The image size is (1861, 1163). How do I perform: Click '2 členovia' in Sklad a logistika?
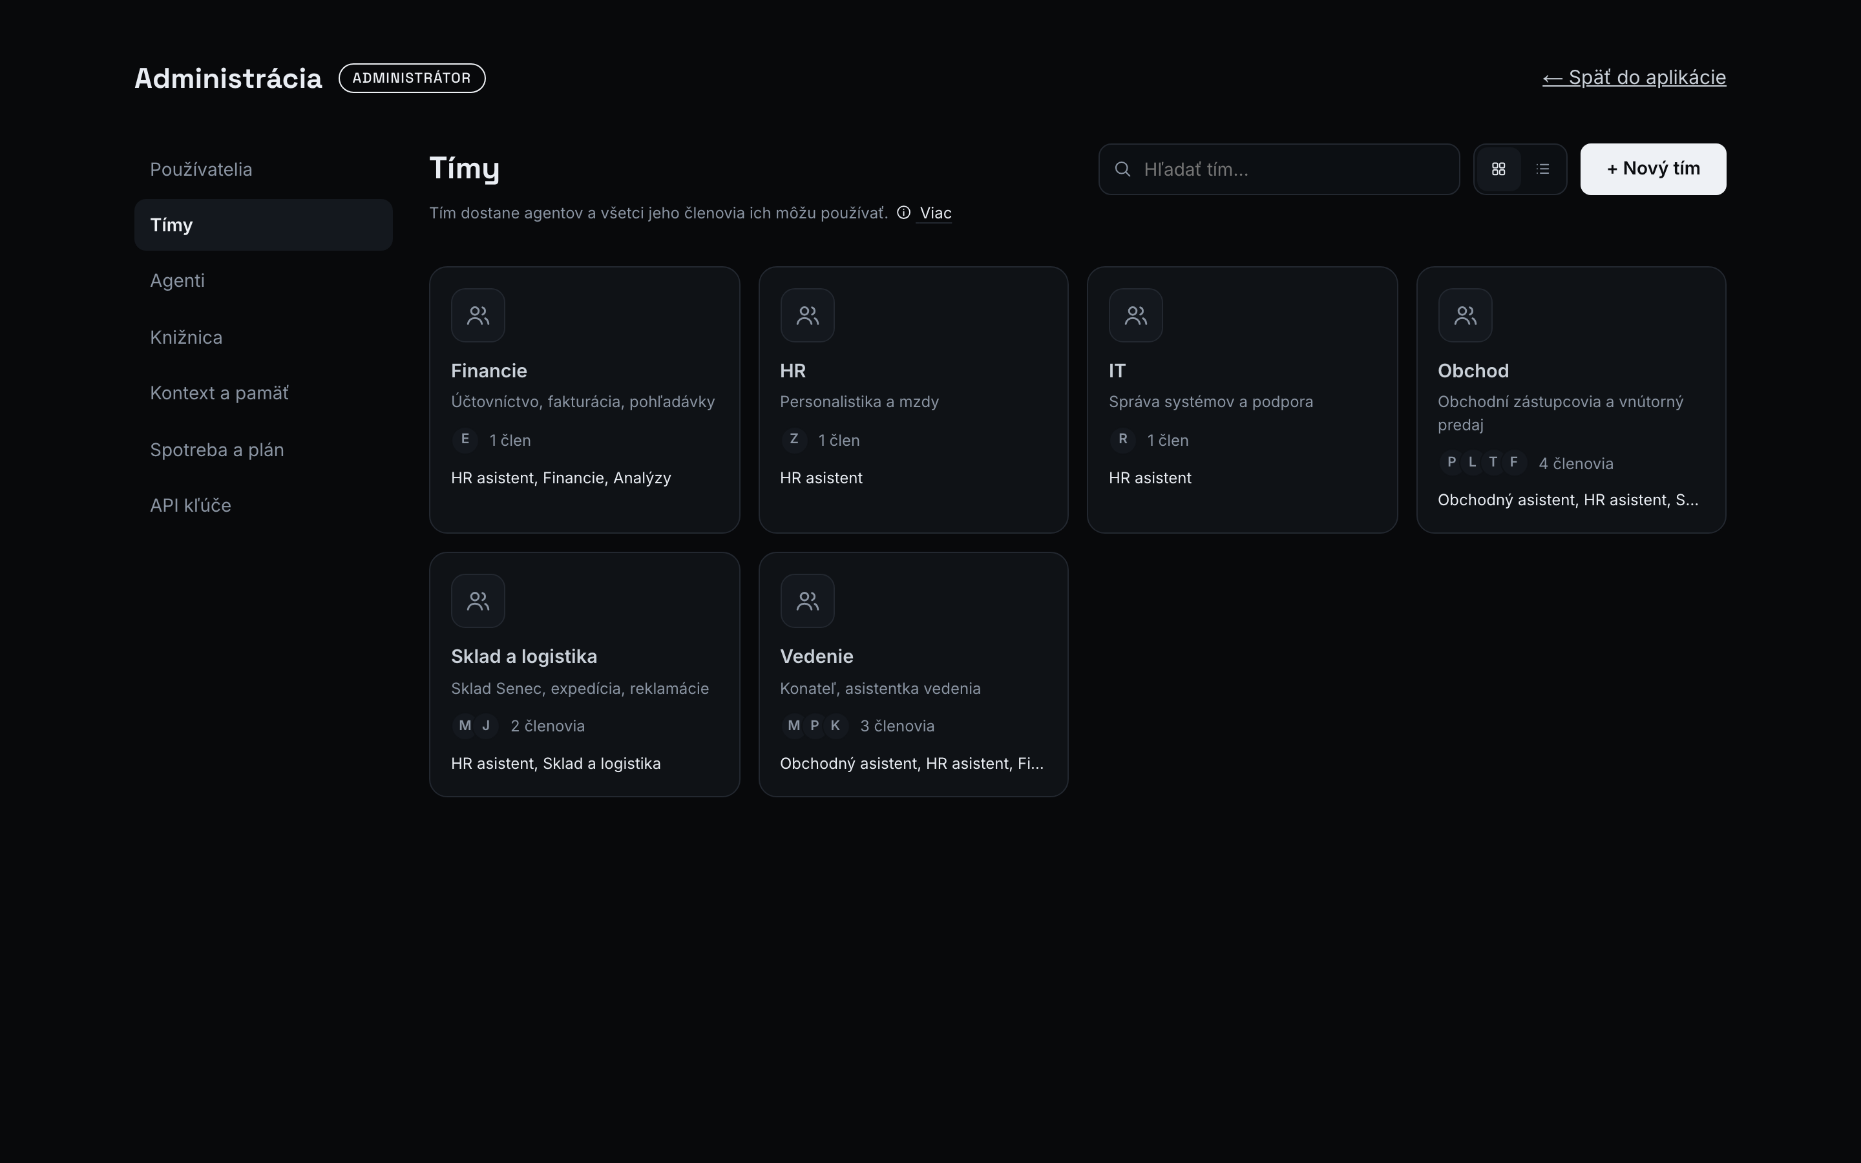tap(547, 726)
